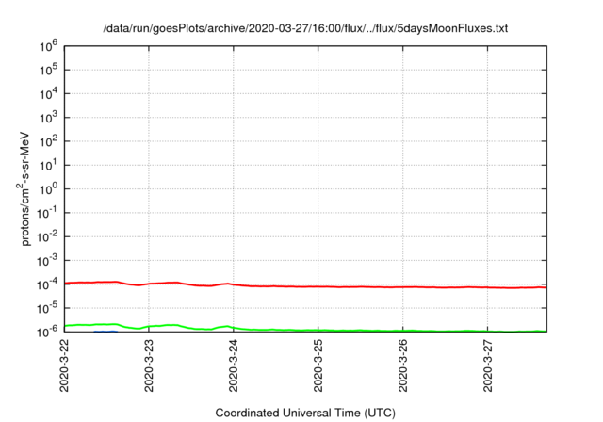Click the 2020-3-26 x-axis date label
603x422 pixels.
(x=402, y=365)
